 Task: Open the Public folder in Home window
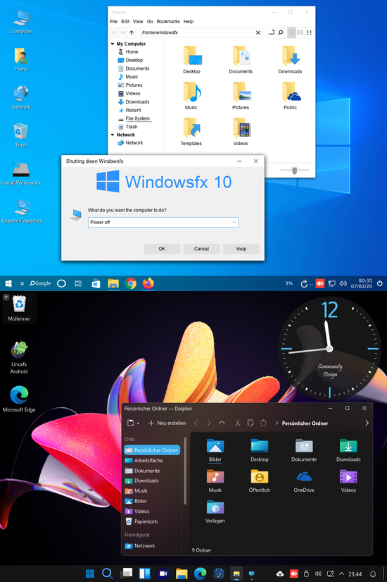(290, 96)
